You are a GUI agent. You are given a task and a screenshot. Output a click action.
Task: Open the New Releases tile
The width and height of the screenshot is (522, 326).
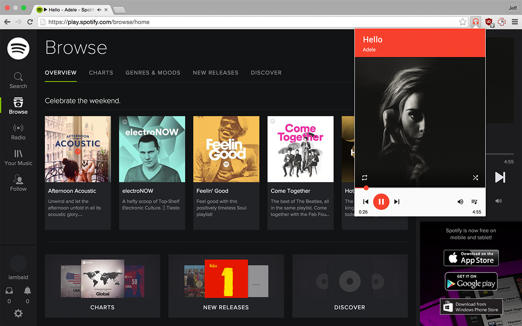[226, 286]
